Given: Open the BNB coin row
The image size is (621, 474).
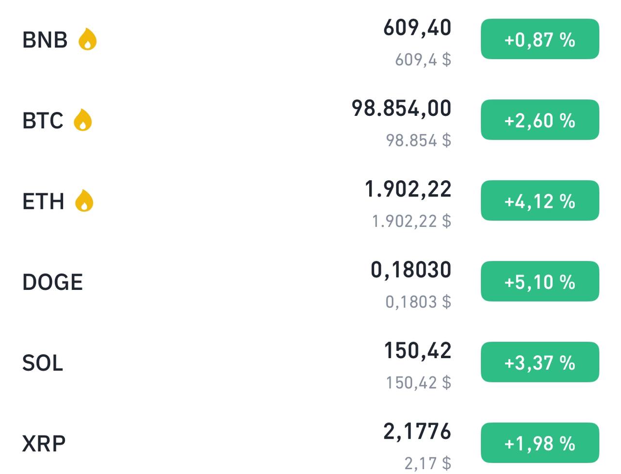Looking at the screenshot, I should [x=310, y=40].
